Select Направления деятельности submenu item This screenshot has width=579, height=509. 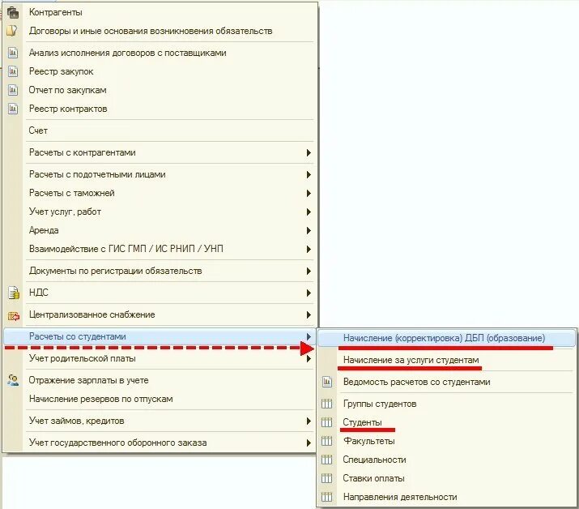tap(447, 497)
